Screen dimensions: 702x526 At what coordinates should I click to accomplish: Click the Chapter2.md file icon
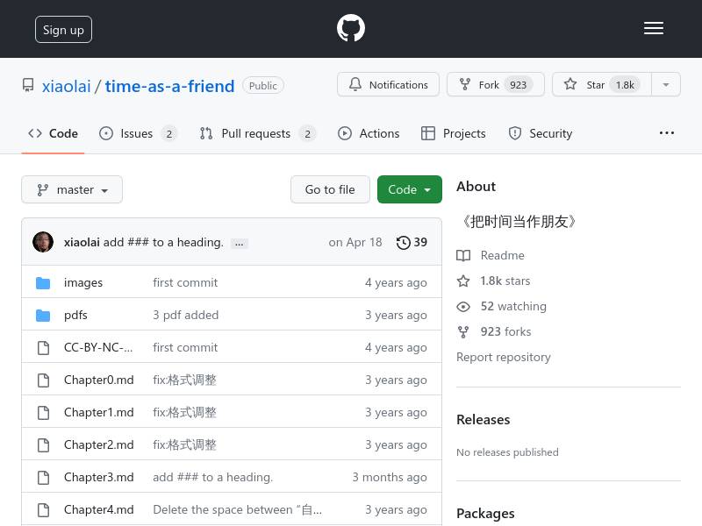click(x=43, y=445)
